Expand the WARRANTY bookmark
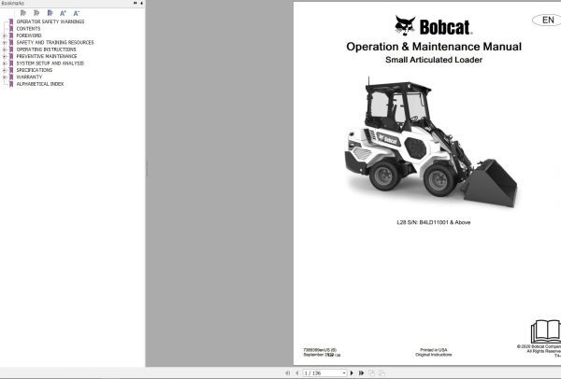Screen dimensions: 561x379 pos(5,77)
